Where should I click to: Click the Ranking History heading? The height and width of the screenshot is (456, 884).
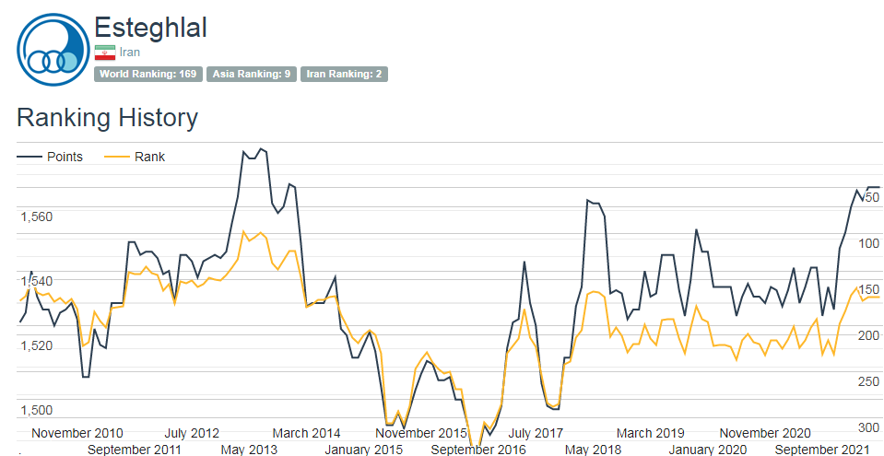[x=107, y=118]
